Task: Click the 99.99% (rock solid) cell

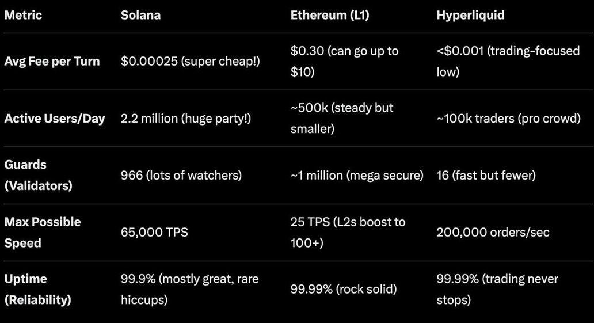Action: [343, 289]
